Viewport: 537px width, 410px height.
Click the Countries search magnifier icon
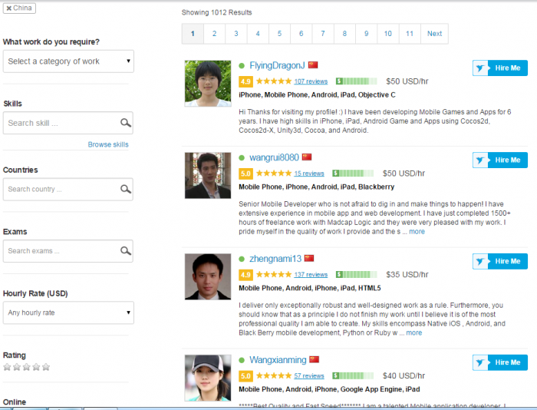126,189
